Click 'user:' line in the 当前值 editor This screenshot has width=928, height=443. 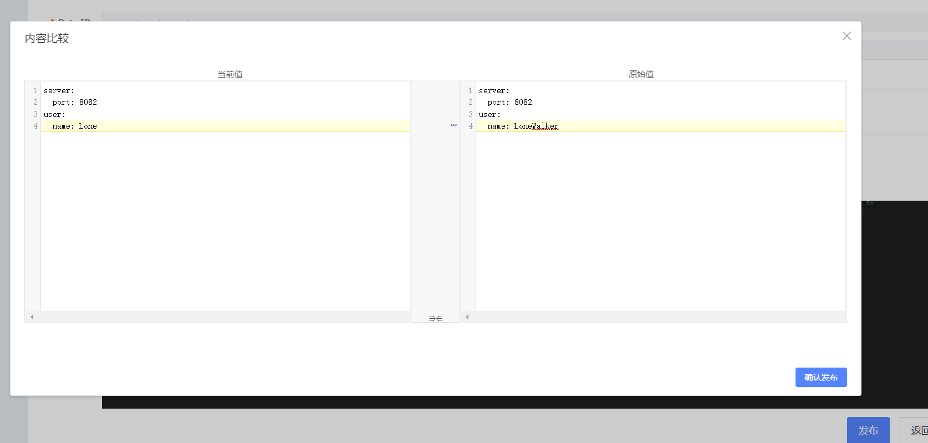(x=54, y=114)
